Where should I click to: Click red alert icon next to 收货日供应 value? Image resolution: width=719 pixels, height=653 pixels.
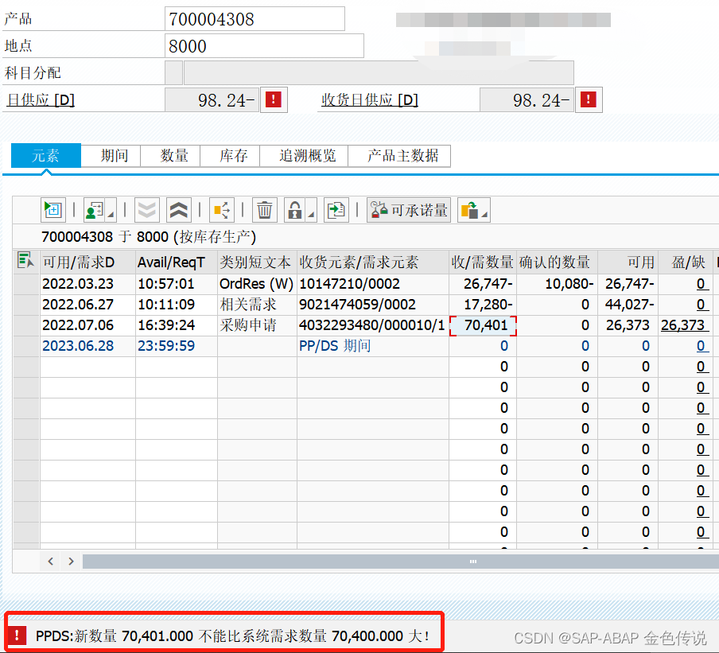pos(589,99)
